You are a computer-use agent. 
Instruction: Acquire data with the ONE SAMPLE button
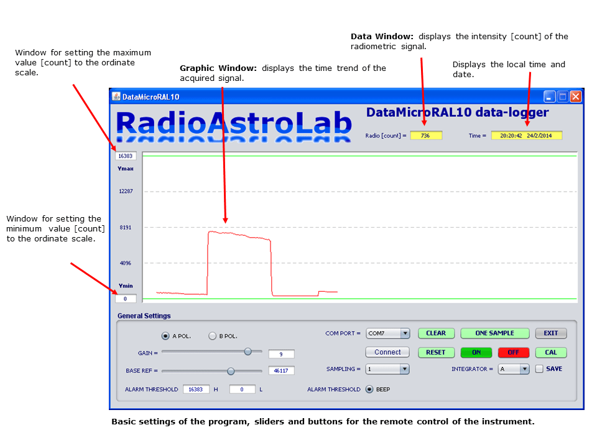point(494,333)
